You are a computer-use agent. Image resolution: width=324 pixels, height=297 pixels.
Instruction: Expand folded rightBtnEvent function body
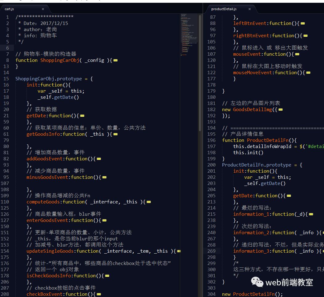coord(306,36)
